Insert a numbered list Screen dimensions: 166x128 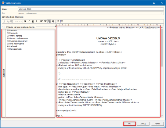[58, 21]
